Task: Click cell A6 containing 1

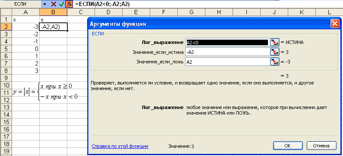Action: click(x=25, y=56)
